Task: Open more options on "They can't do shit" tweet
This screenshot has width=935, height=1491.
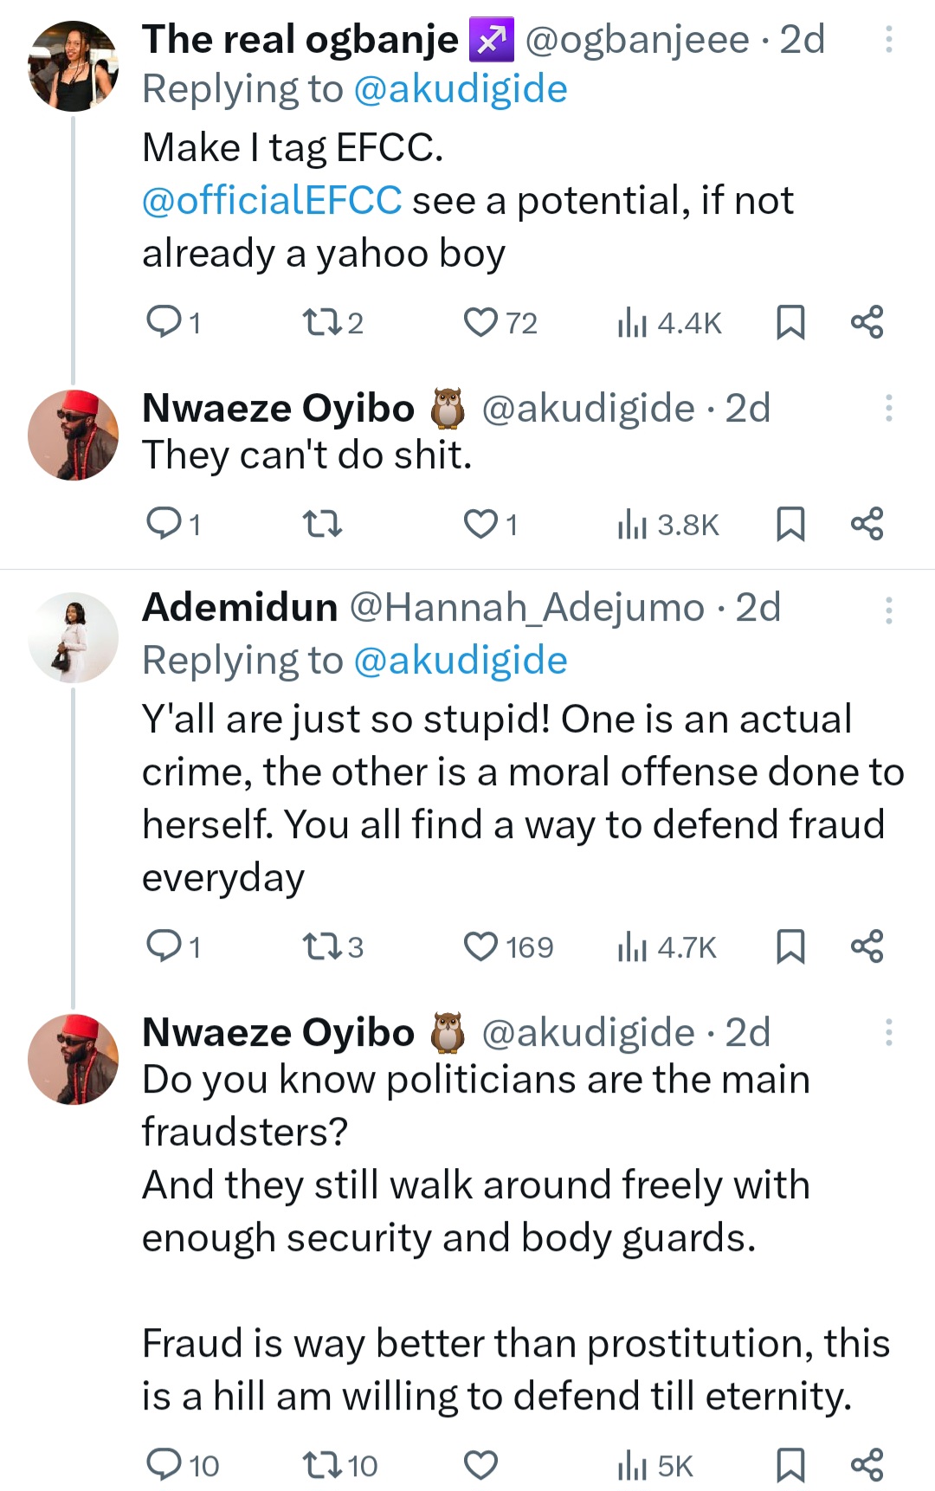Action: pos(888,408)
